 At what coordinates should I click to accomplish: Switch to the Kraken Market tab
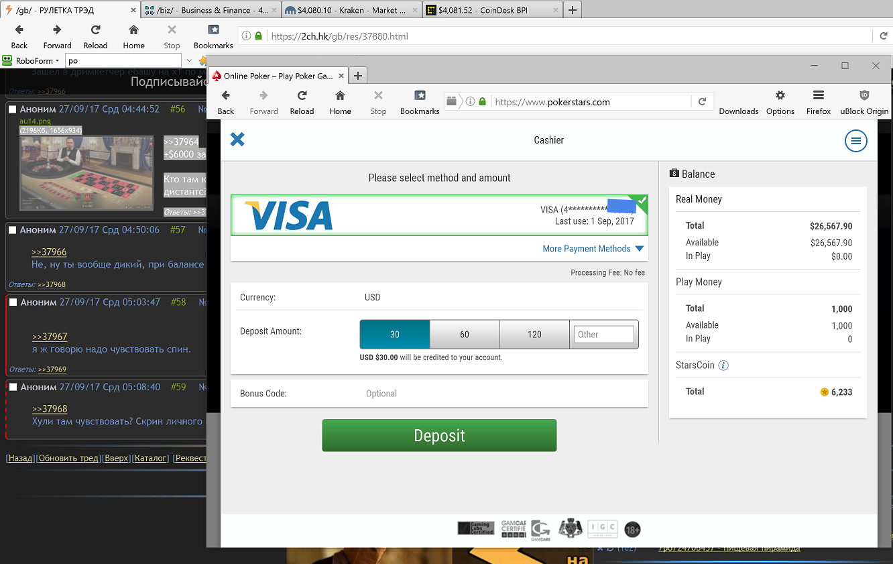tap(352, 10)
